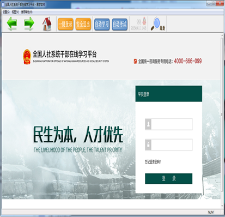Click the NUM indicator in status bar
225x217 pixels.
(211, 212)
